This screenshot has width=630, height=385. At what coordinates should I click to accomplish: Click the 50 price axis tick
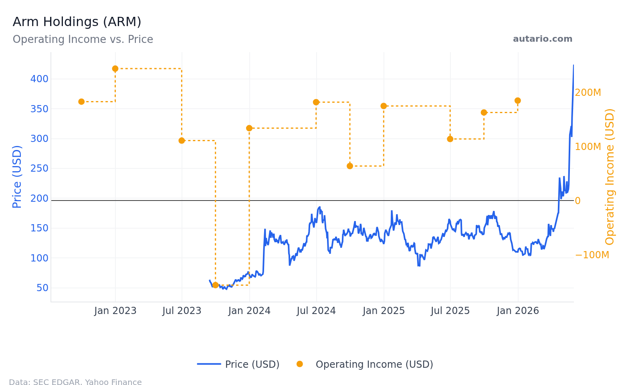coord(42,288)
